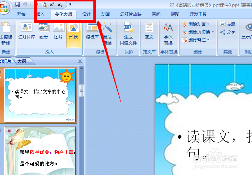The height and width of the screenshot is (175, 252).
Task: Select the 美化大师 ribbon tab
Action: 63,14
